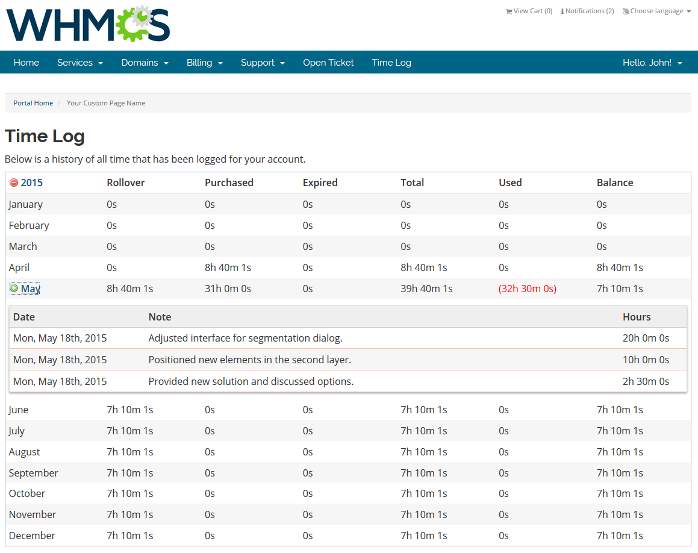Click the Notifications (2) link
This screenshot has height=553, width=698.
click(x=587, y=11)
